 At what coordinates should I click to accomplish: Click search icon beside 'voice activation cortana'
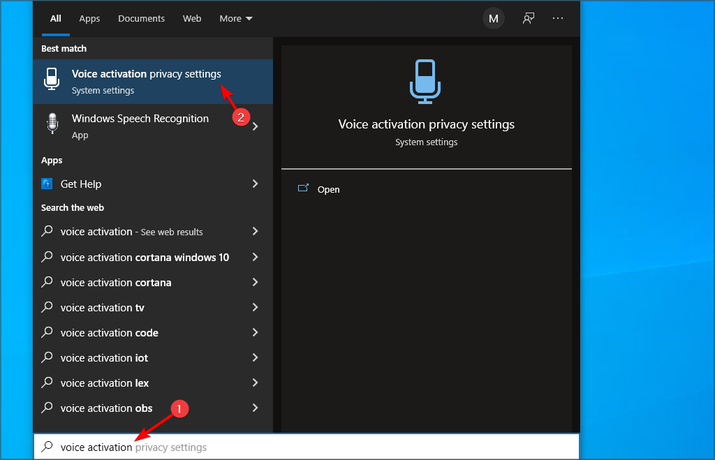47,282
